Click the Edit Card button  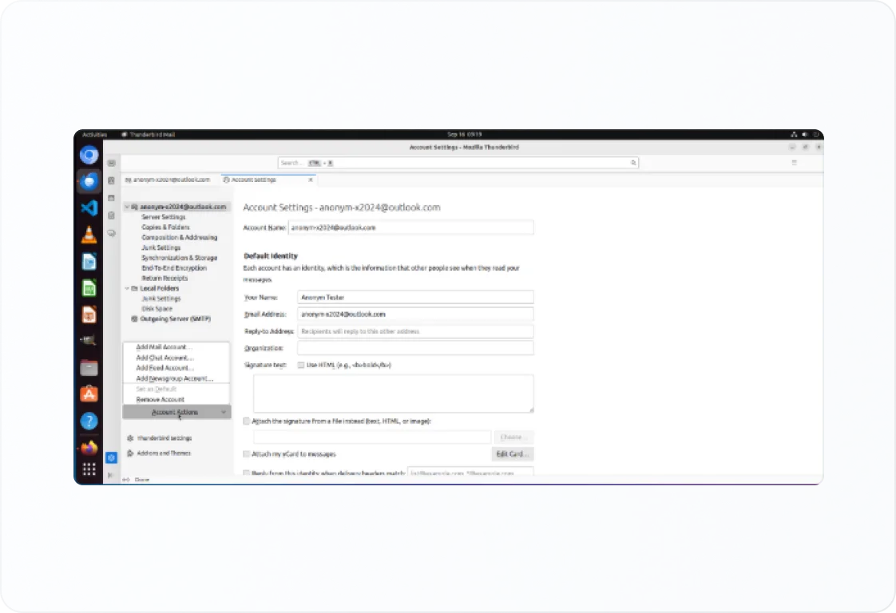513,454
